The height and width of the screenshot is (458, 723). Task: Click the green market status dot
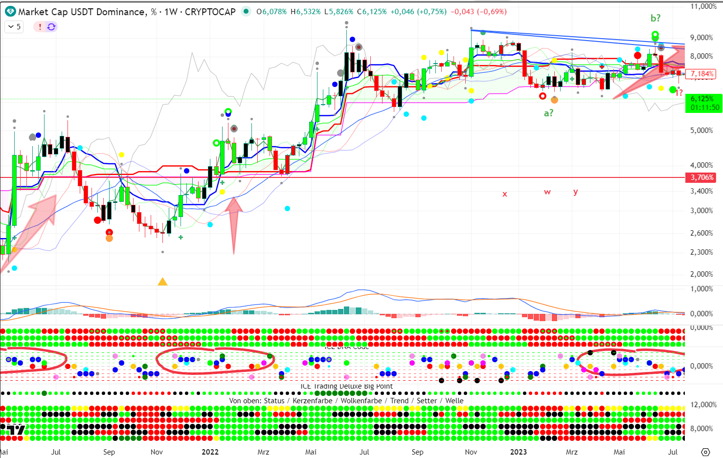[246, 11]
